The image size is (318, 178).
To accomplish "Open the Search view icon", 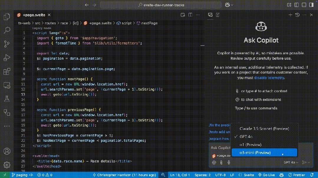I will pyautogui.click(x=6, y=30).
